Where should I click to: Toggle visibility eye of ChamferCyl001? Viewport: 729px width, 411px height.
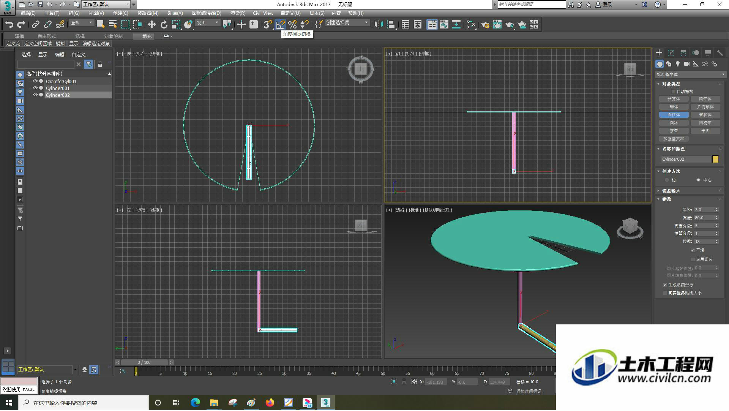click(x=35, y=81)
